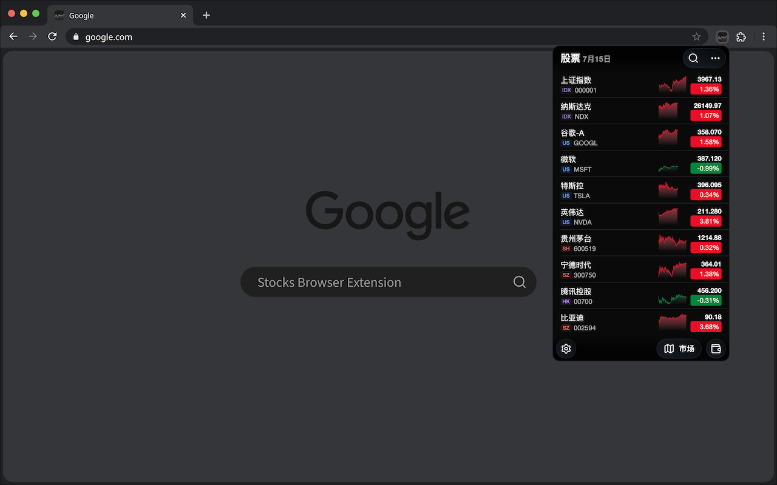The width and height of the screenshot is (777, 485).
Task: Click the magnifier in Google search box
Action: [520, 282]
